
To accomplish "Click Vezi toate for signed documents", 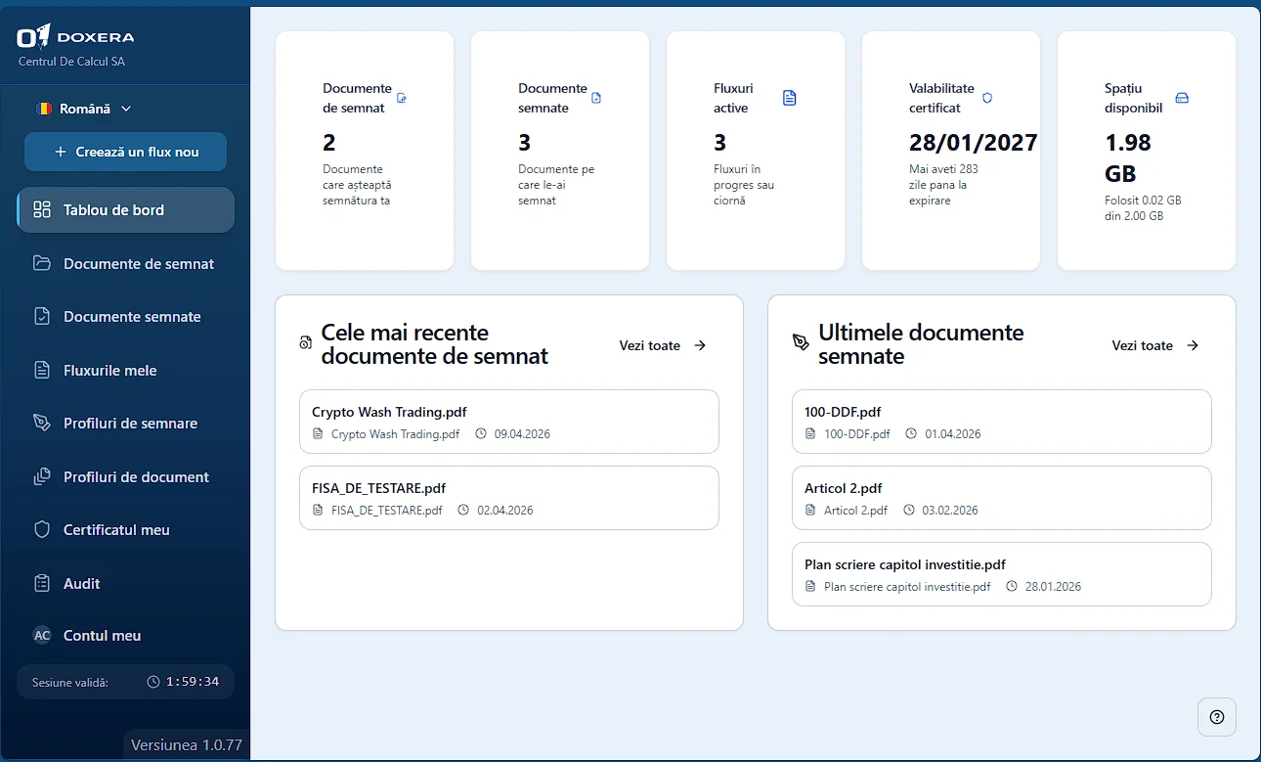I will tap(1155, 345).
